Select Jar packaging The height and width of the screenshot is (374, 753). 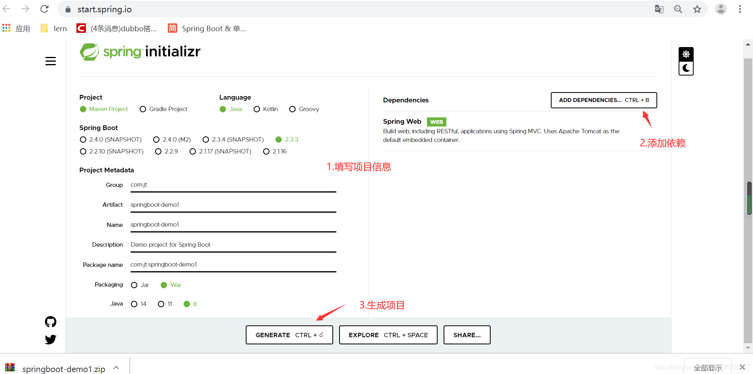click(x=140, y=285)
